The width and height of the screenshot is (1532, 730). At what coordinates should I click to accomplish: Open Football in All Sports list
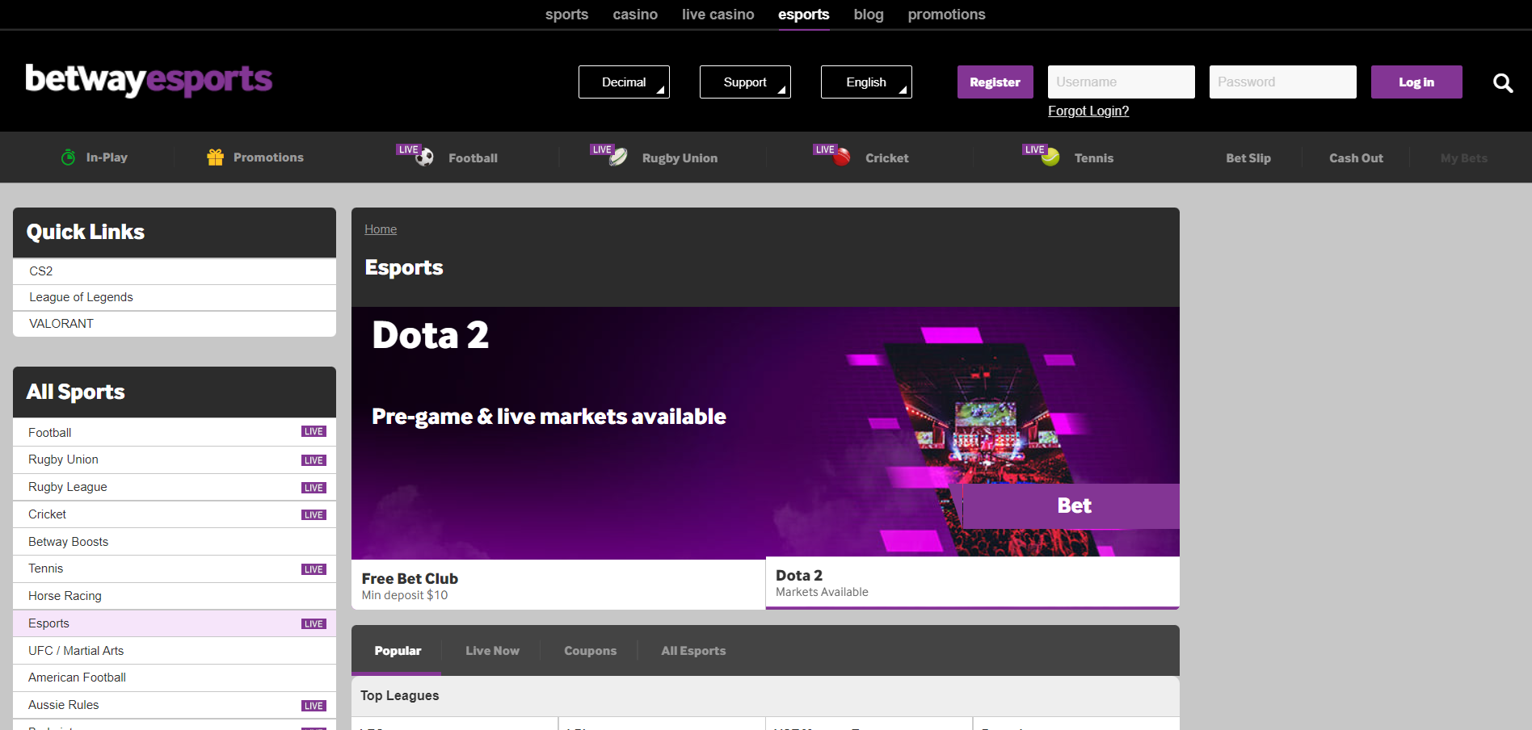(x=175, y=433)
